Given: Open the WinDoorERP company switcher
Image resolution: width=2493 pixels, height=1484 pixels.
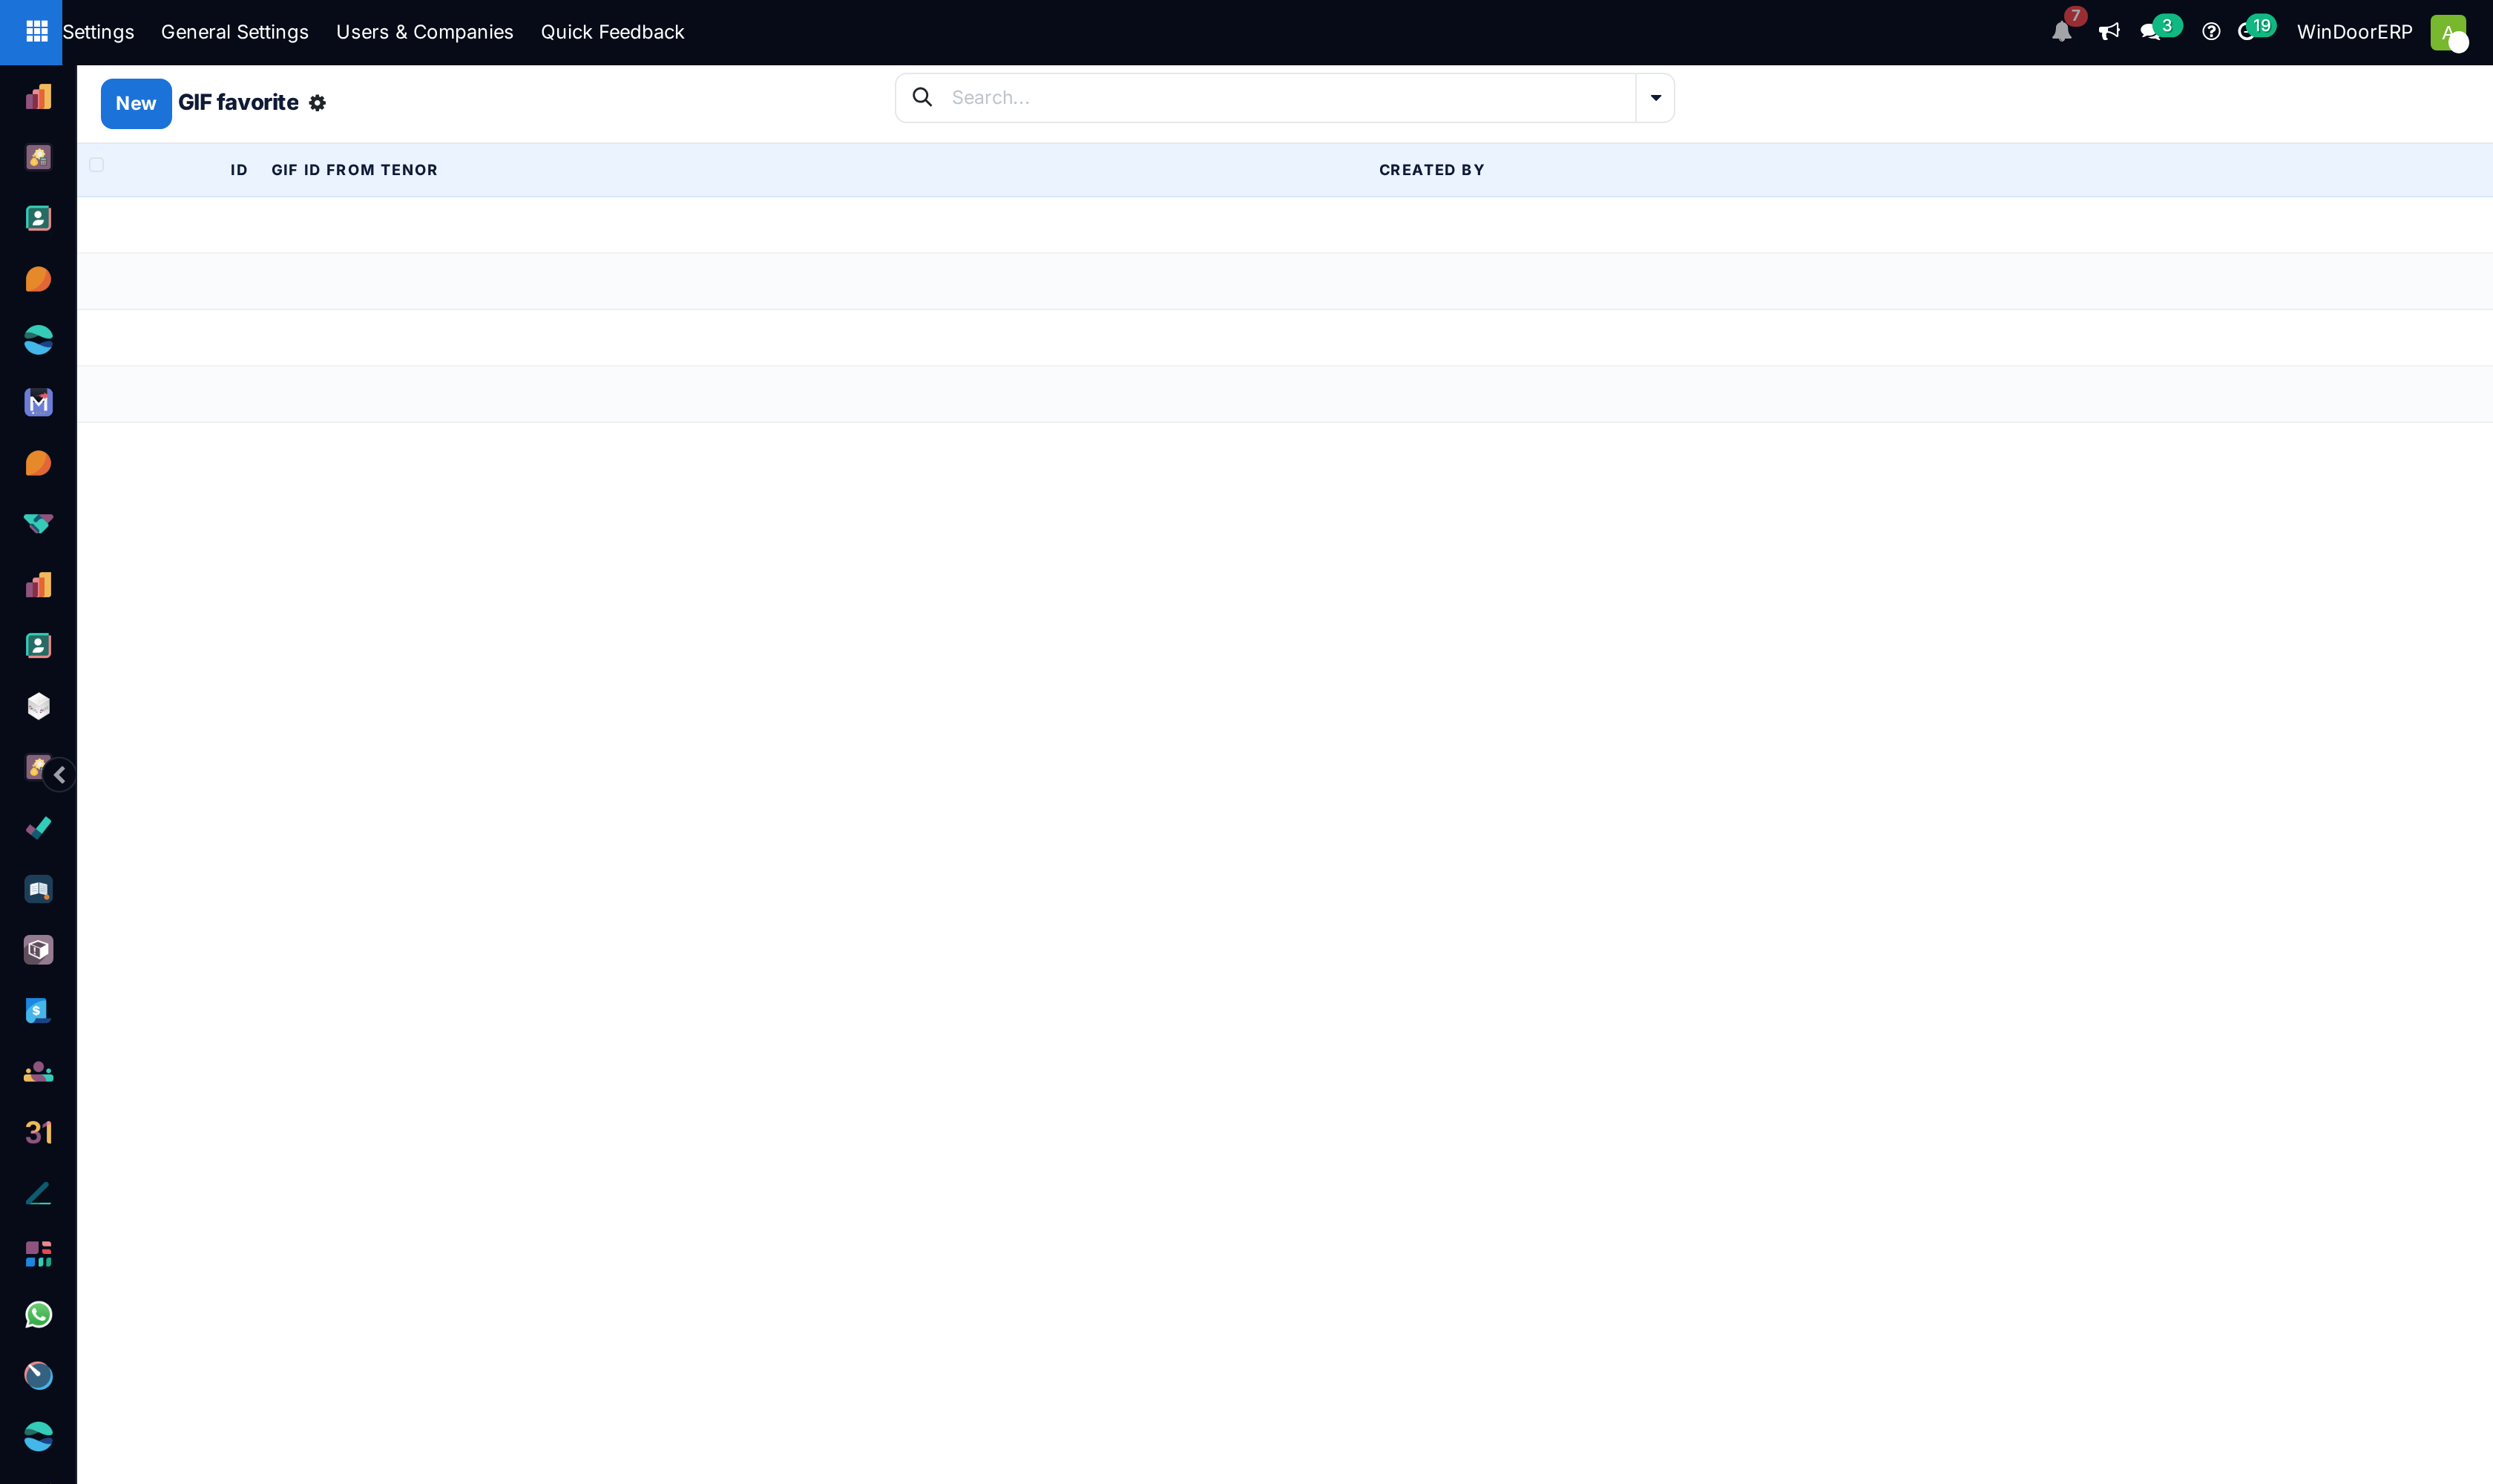Looking at the screenshot, I should coord(2354,32).
